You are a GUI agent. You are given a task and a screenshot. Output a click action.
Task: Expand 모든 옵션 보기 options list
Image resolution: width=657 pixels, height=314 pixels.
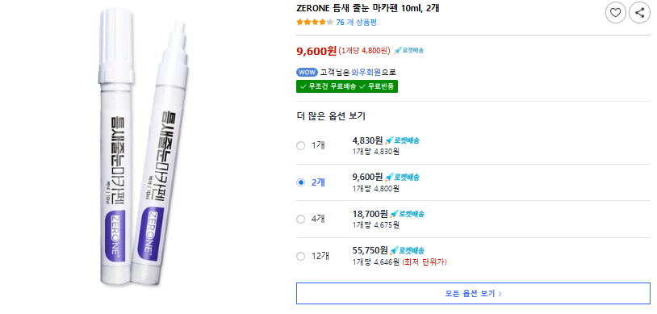point(473,294)
